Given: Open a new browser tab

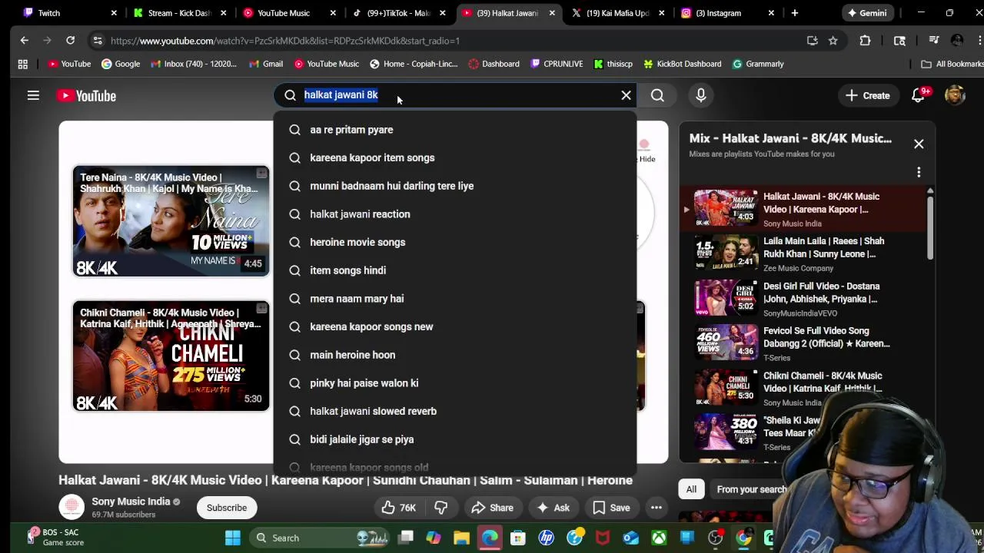Looking at the screenshot, I should [x=794, y=13].
